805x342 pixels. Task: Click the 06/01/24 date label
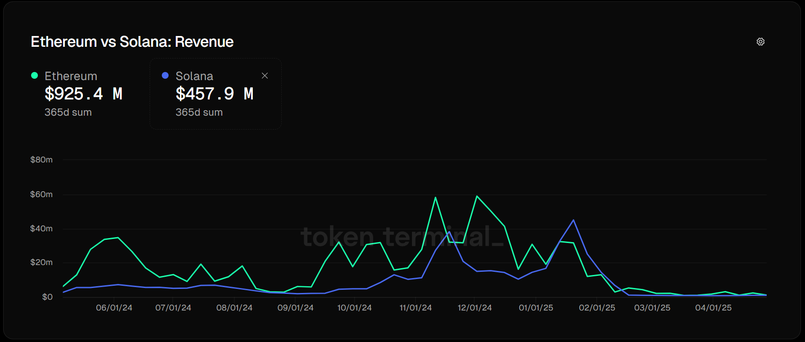[114, 308]
